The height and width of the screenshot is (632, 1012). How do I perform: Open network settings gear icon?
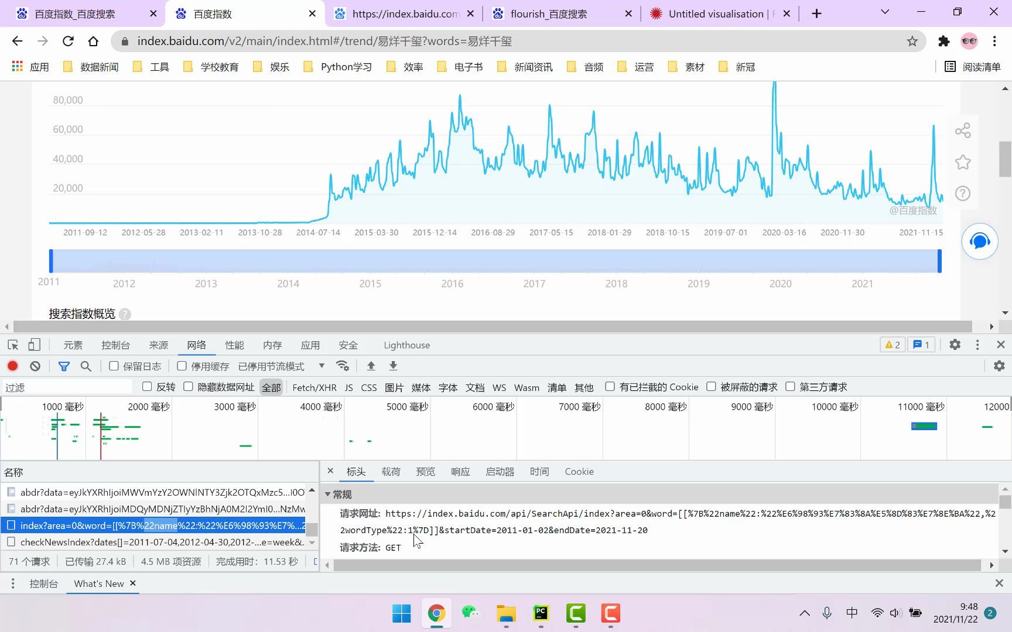point(999,366)
